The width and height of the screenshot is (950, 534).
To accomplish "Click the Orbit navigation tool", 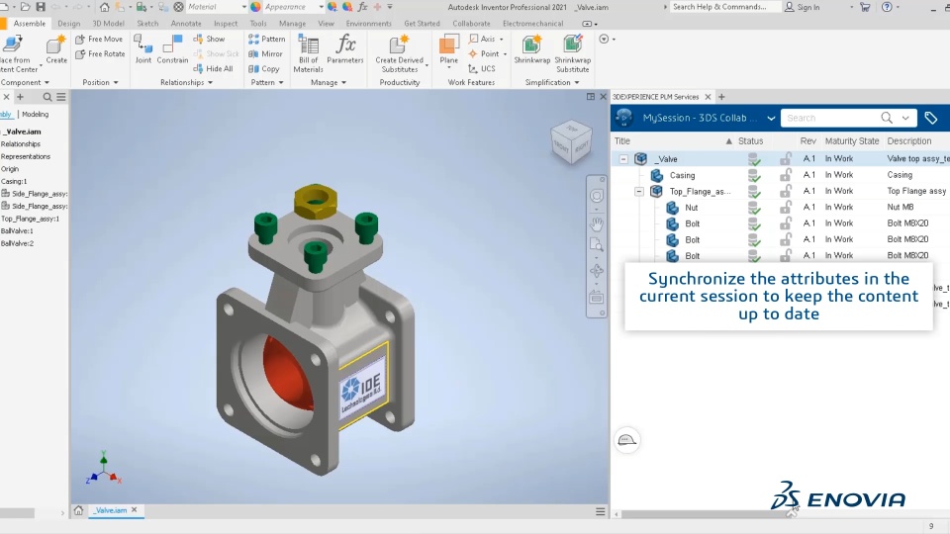I will point(597,271).
